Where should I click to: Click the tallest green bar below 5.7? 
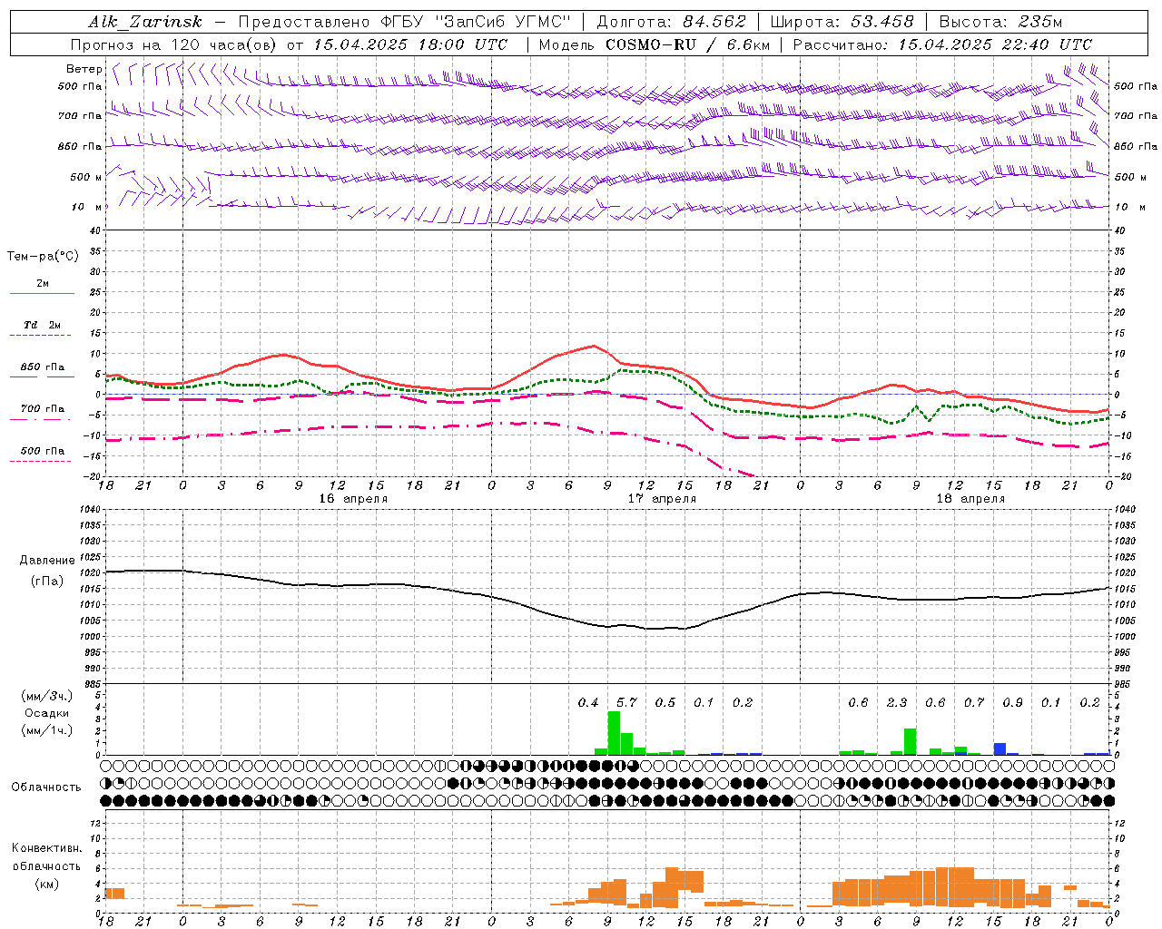click(614, 733)
